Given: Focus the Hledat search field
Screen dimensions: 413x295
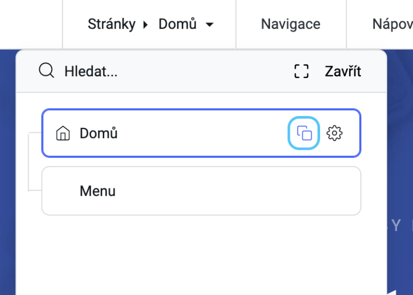Looking at the screenshot, I should coord(163,71).
